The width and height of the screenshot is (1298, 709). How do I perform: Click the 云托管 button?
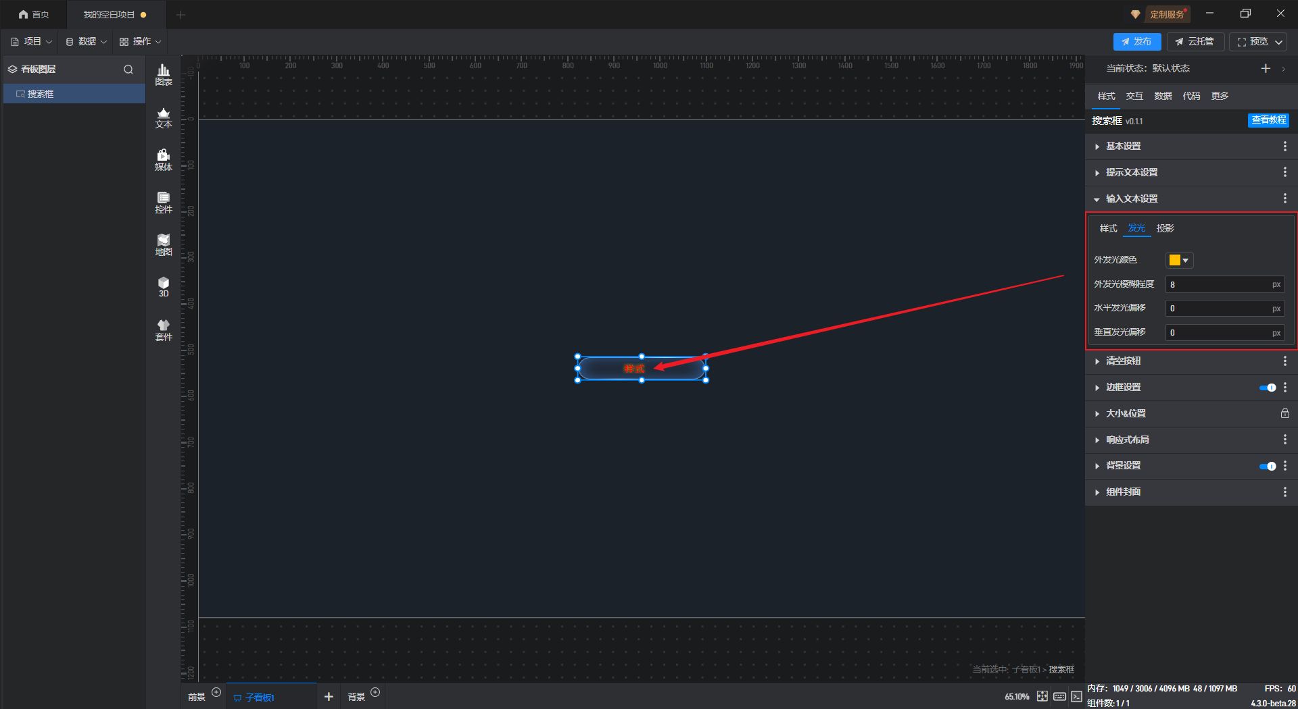(1195, 42)
